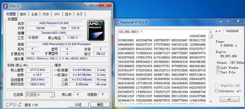Open the 处理器 #1 selection dropdown
Screen dimensions: 245x109
point(40,95)
